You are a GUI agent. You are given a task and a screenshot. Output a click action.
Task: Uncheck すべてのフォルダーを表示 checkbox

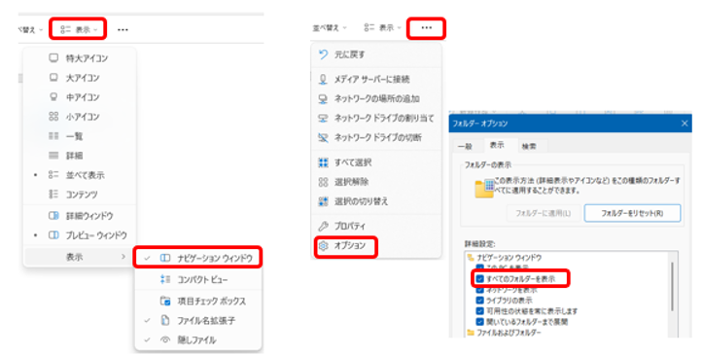[479, 279]
